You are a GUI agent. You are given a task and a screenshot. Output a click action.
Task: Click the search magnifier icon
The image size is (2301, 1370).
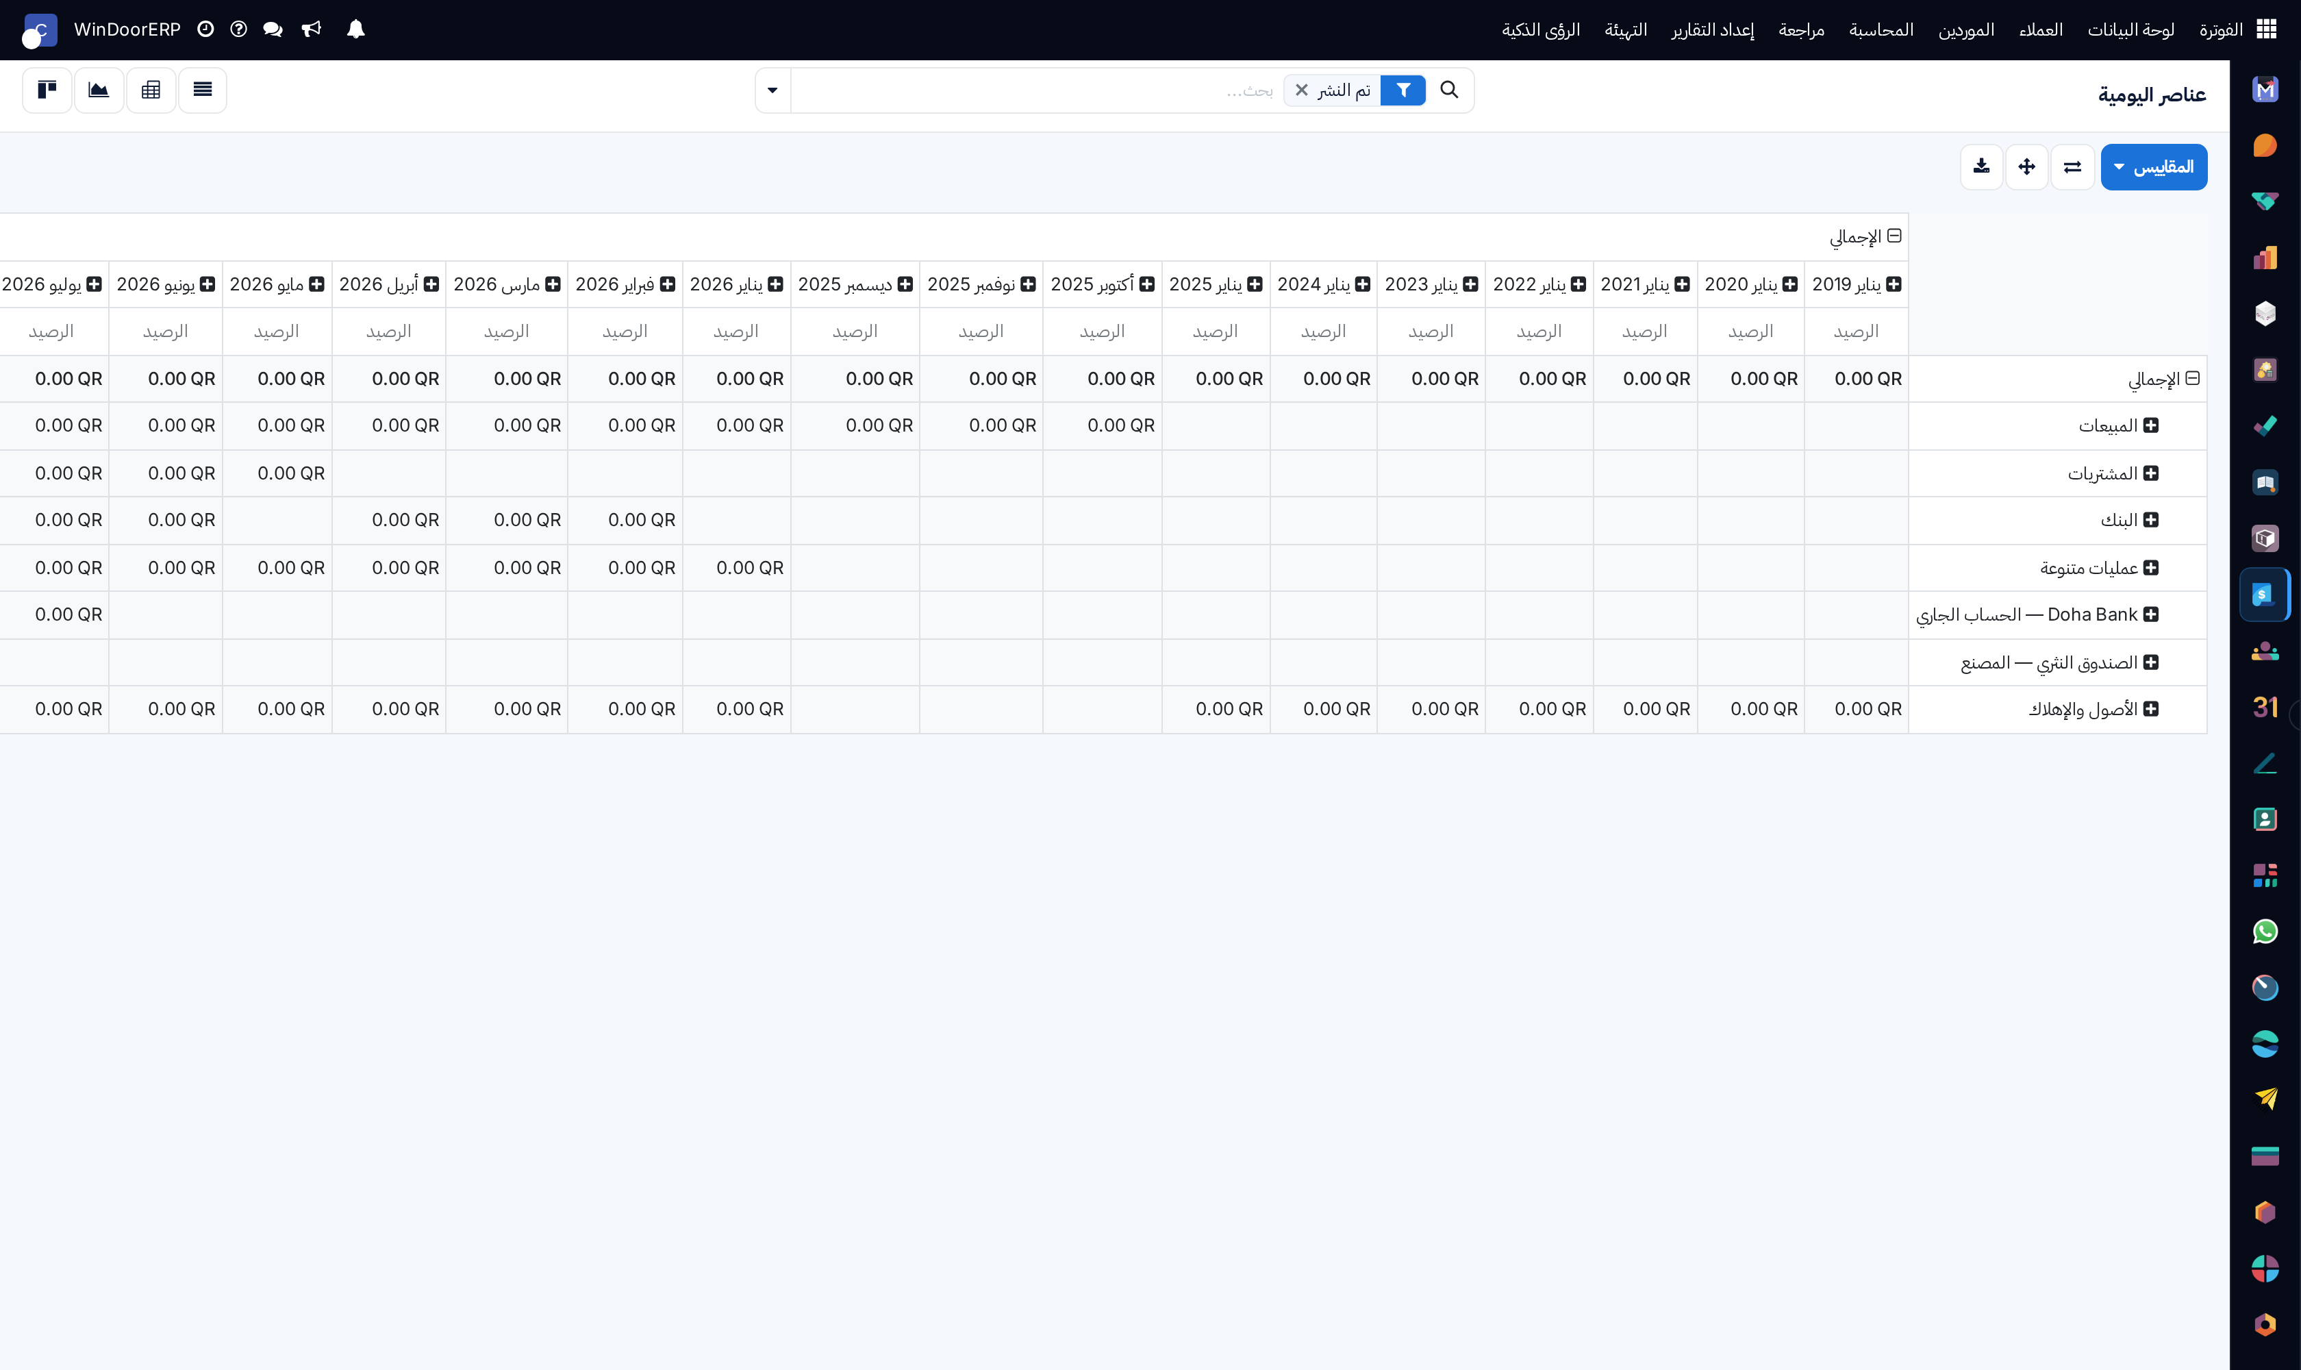(x=1449, y=90)
